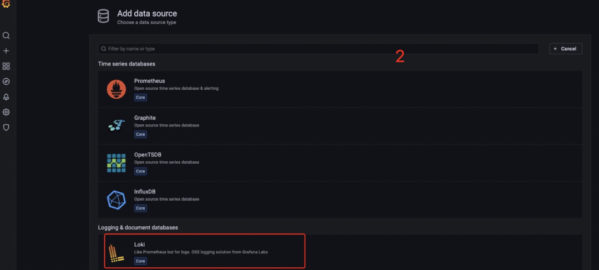
Task: Click the Add data source database icon
Action: pos(103,16)
